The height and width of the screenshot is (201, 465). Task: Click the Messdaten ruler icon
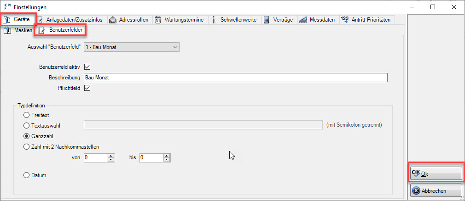(x=303, y=20)
